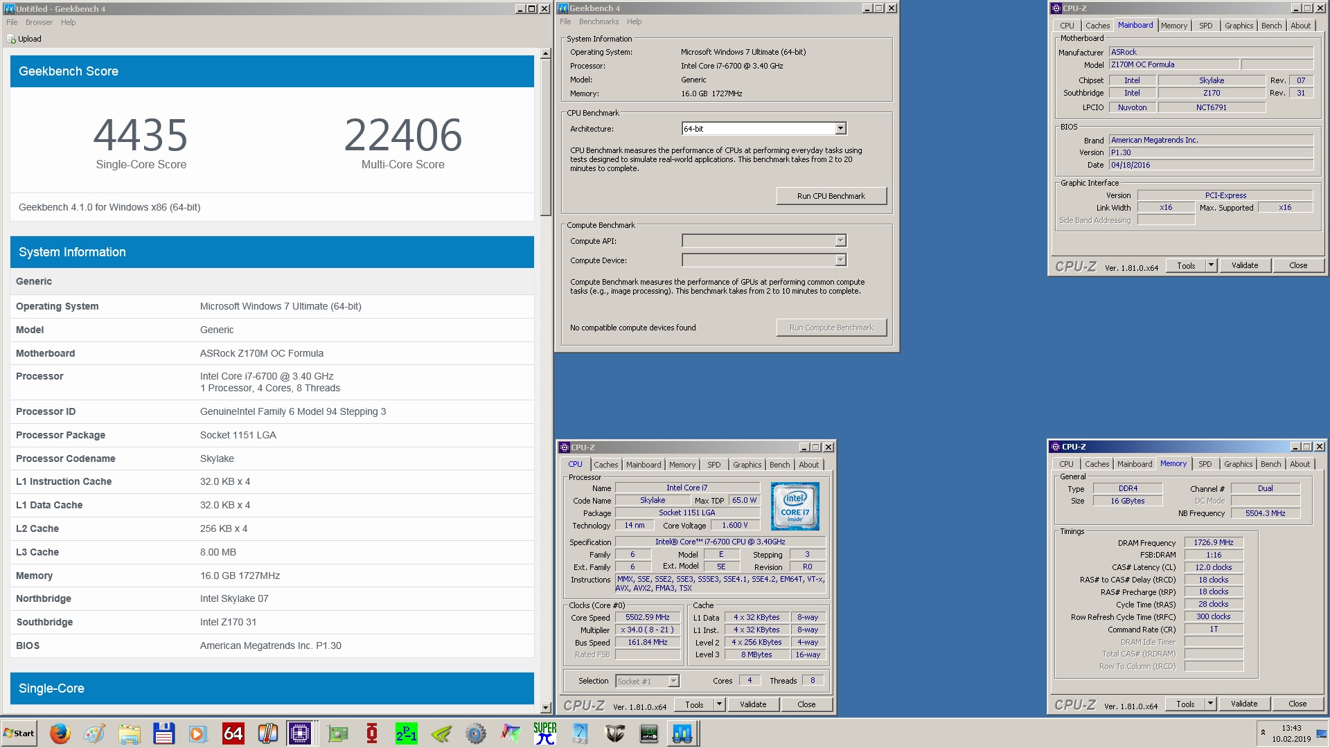Click Geekbench results scrollbar up arrow

pyautogui.click(x=546, y=53)
